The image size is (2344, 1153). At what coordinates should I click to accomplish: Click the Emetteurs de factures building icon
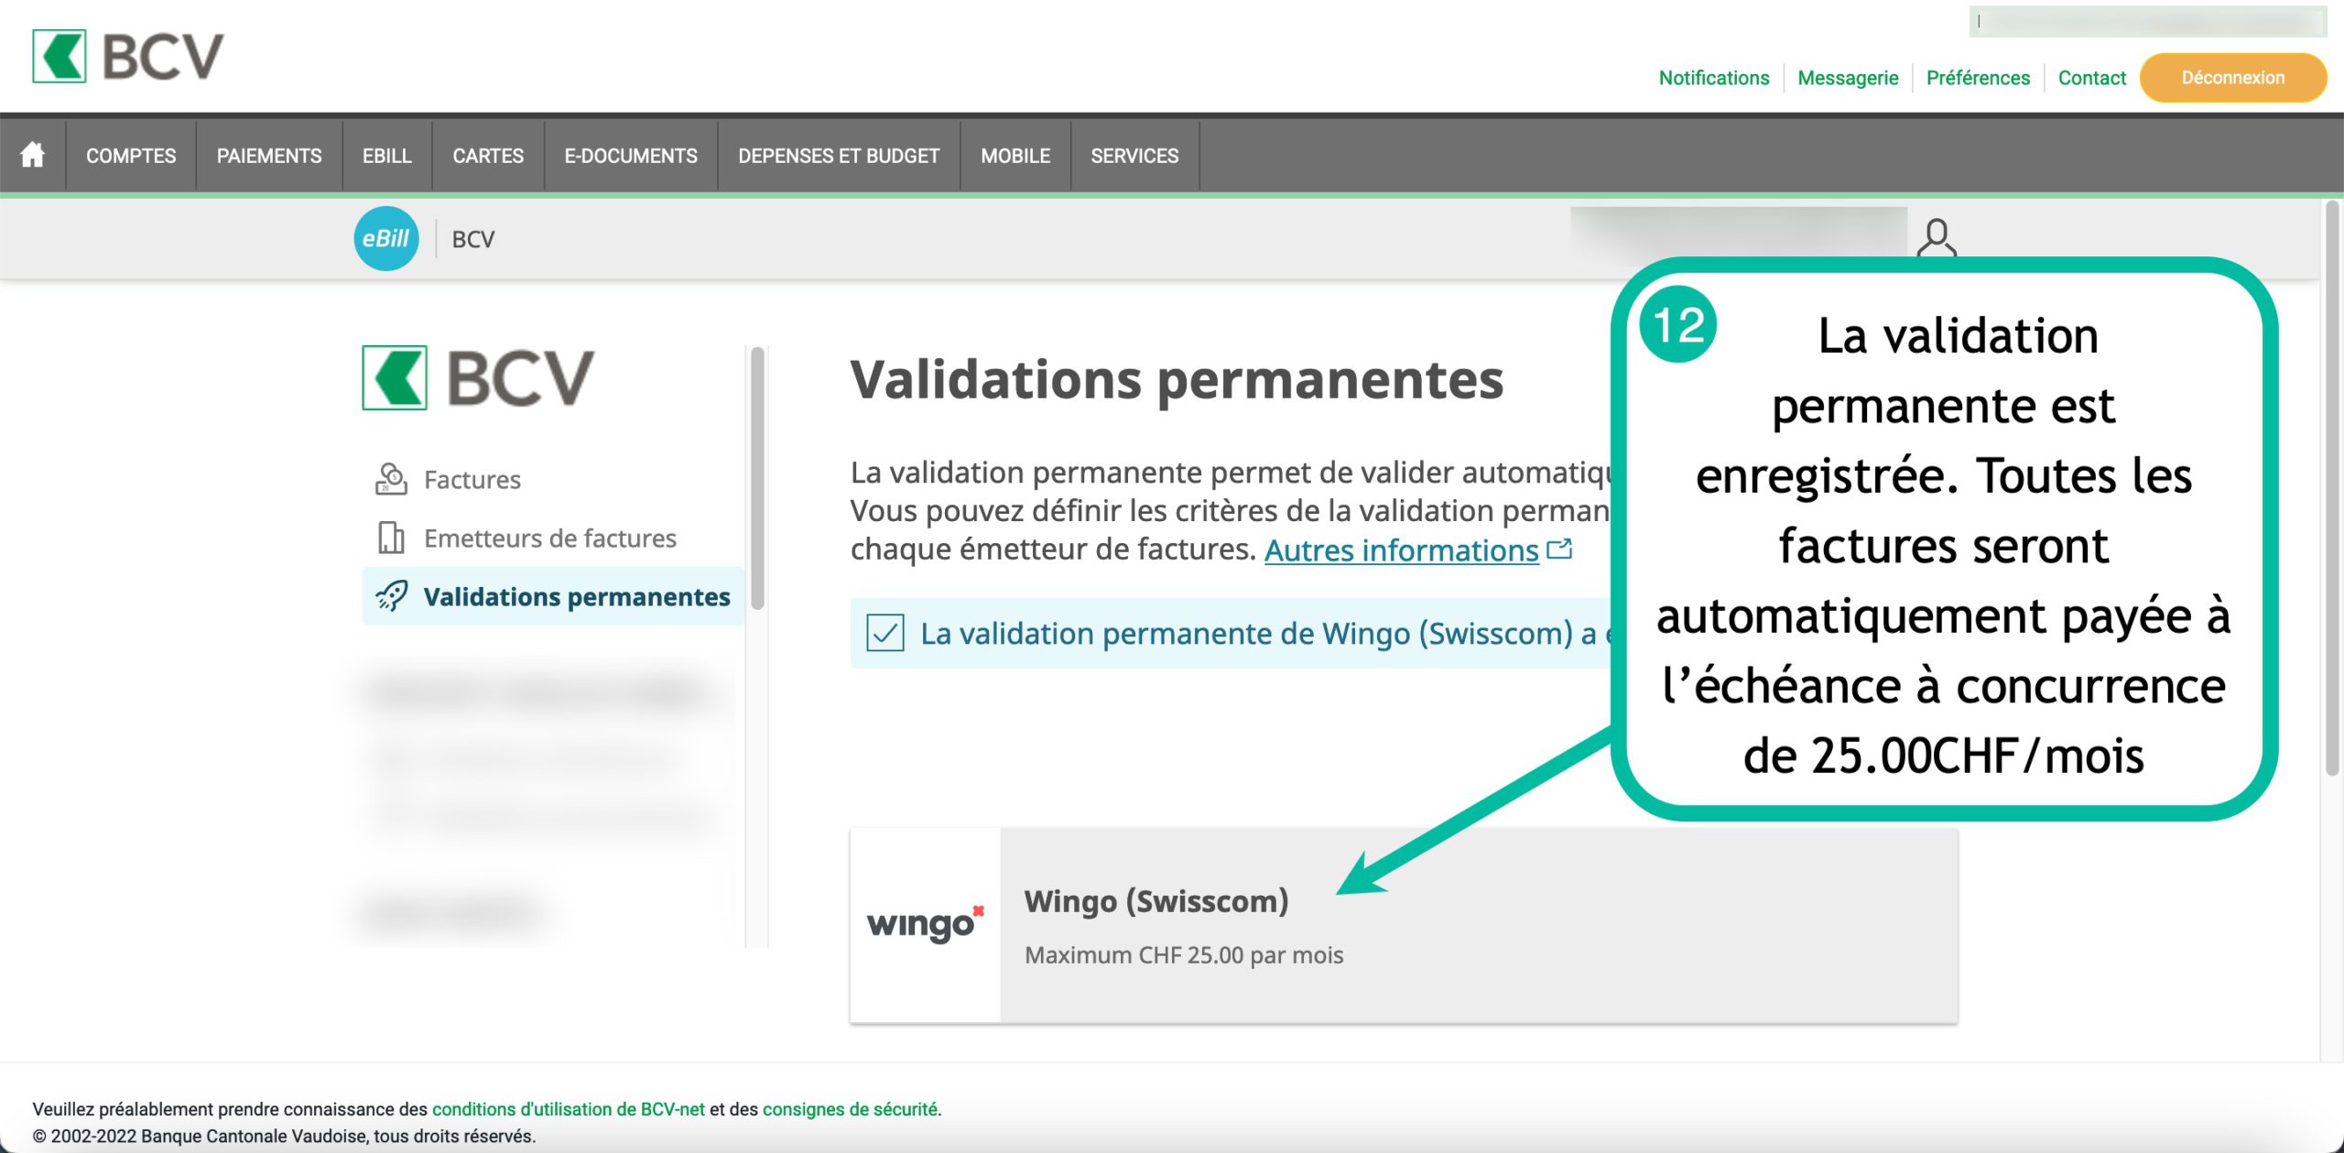tap(391, 538)
